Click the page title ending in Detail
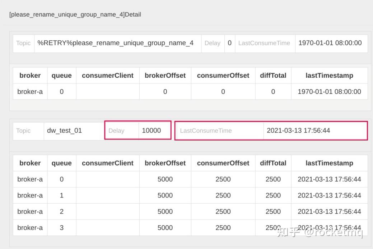The height and width of the screenshot is (249, 373). (75, 15)
